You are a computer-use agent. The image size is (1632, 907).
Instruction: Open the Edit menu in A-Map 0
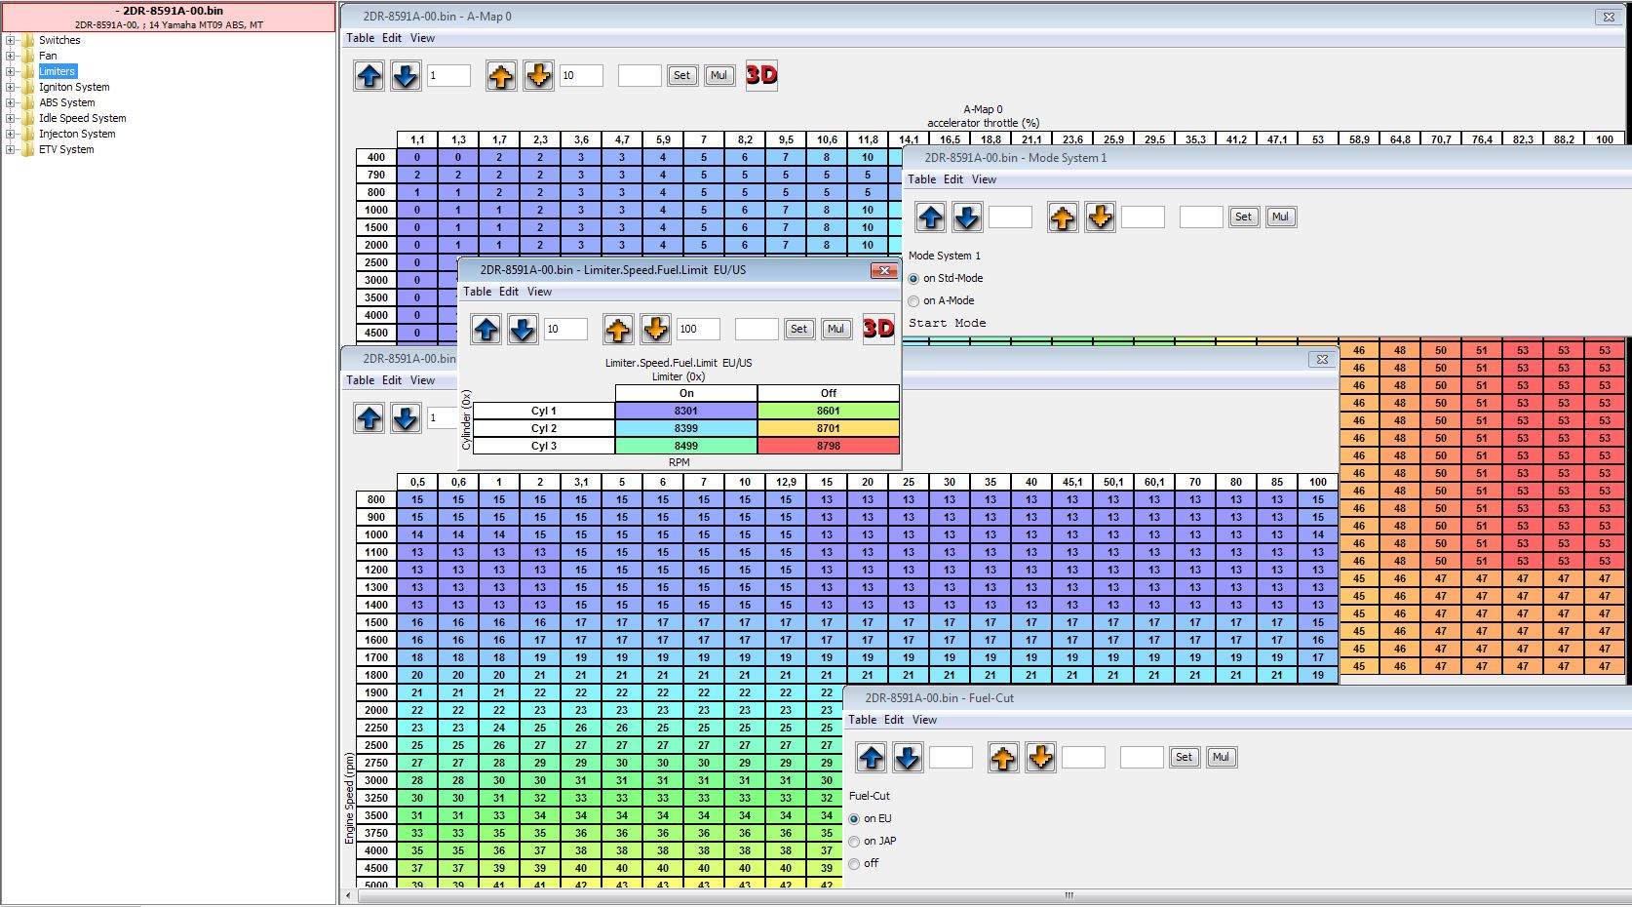(391, 38)
